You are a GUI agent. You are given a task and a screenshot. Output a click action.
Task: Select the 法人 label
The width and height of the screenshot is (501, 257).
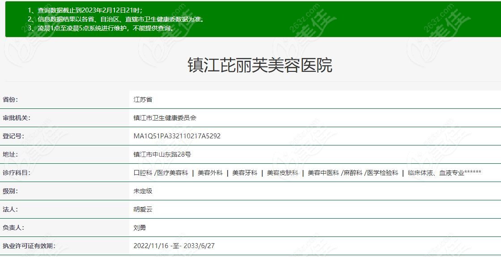click(11, 210)
